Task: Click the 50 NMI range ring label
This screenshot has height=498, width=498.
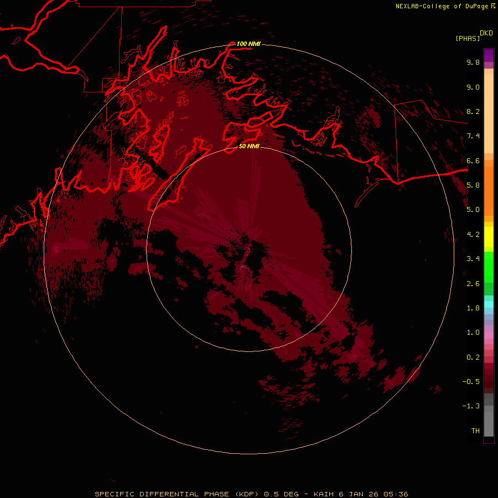Action: point(249,146)
